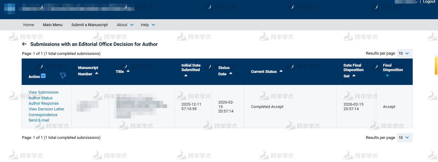Sort by Manuscript Number arrow

point(96,73)
